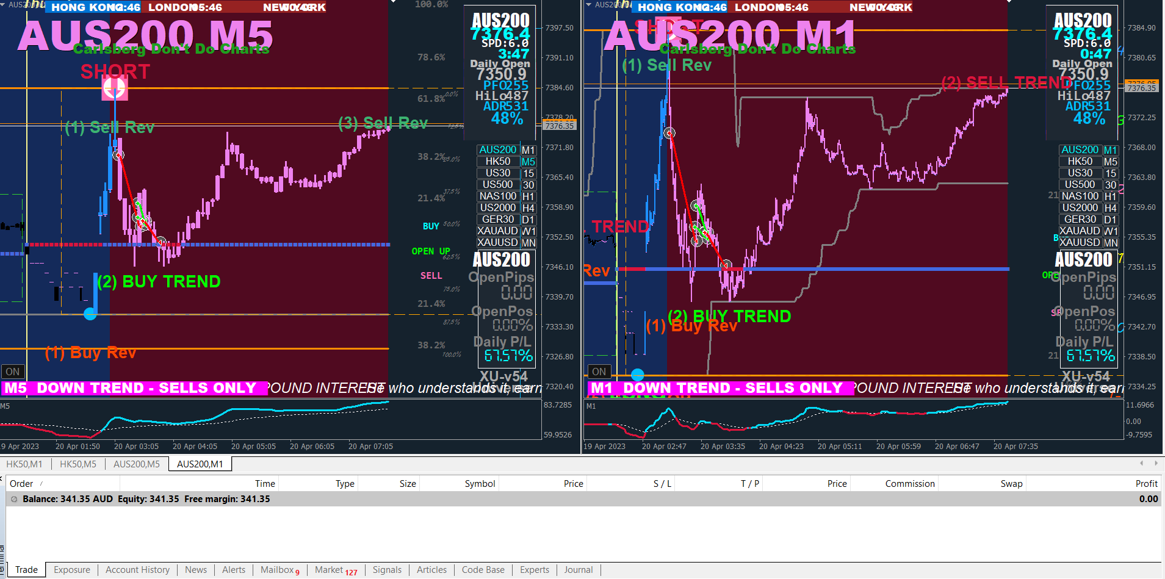Image resolution: width=1165 pixels, height=579 pixels.
Task: Open the Signals tab
Action: tap(388, 570)
